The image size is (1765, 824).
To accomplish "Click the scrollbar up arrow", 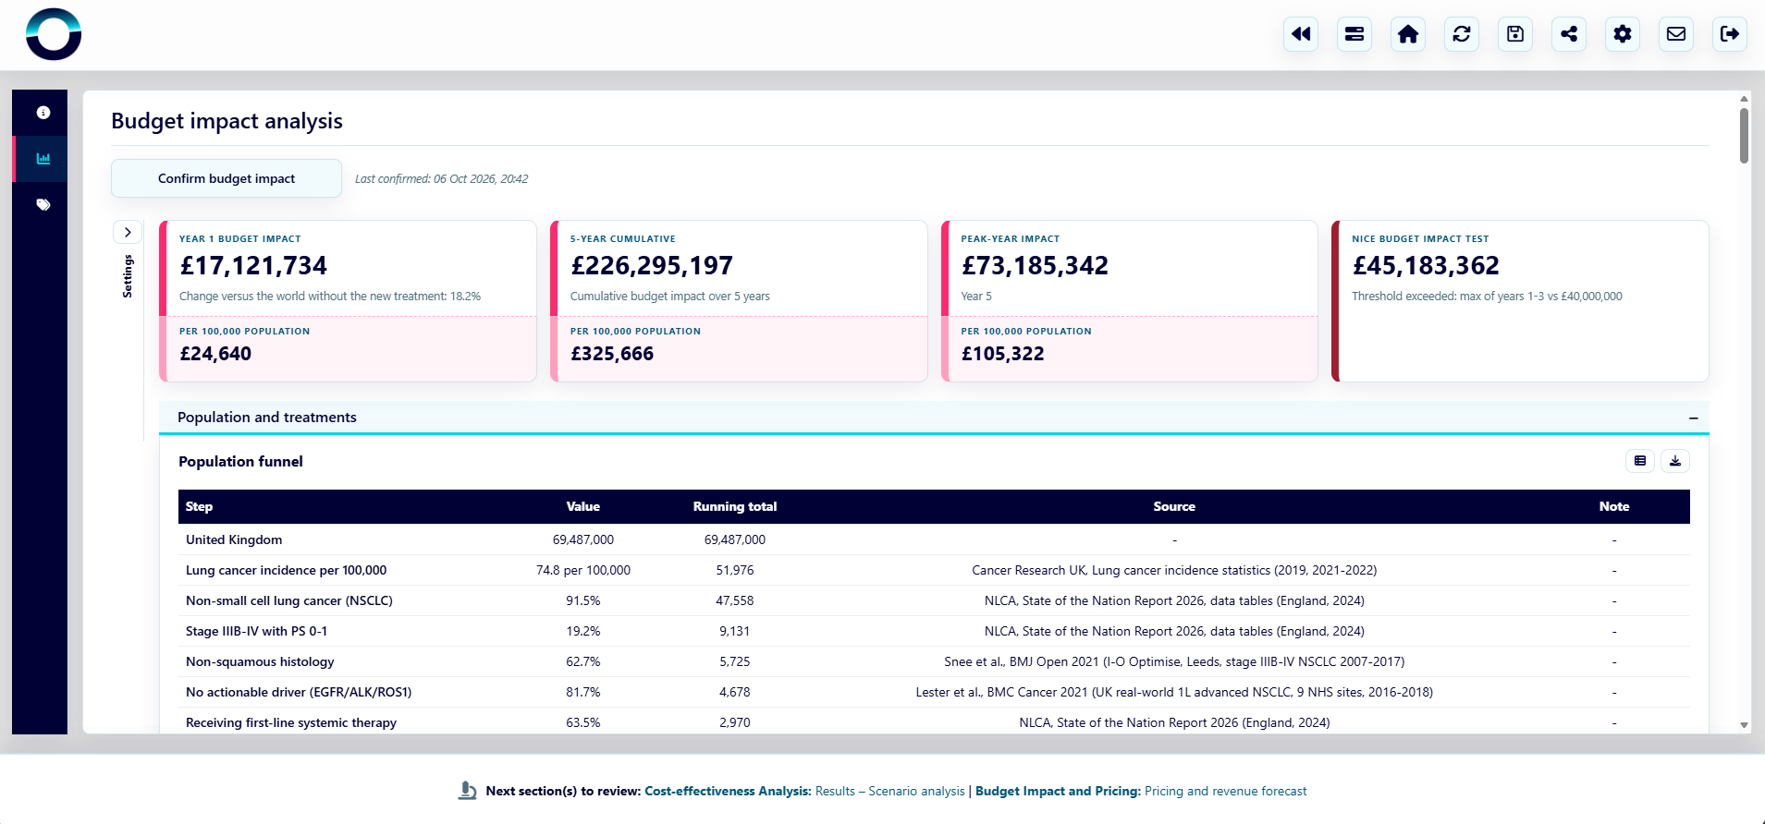I will tap(1744, 98).
